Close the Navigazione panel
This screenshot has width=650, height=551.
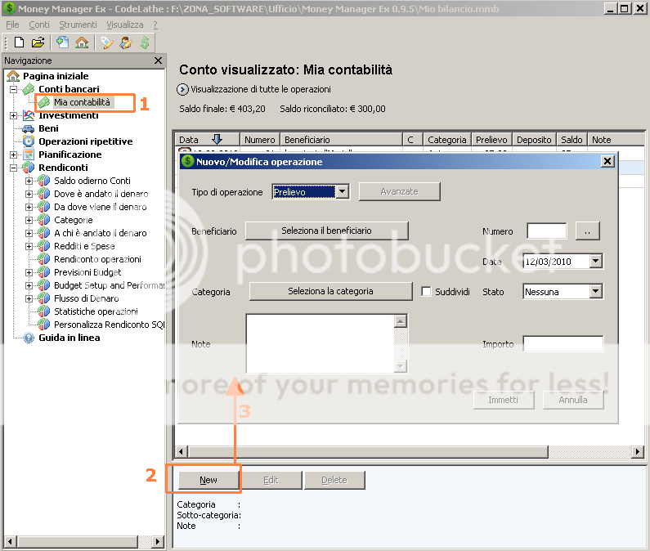(158, 60)
